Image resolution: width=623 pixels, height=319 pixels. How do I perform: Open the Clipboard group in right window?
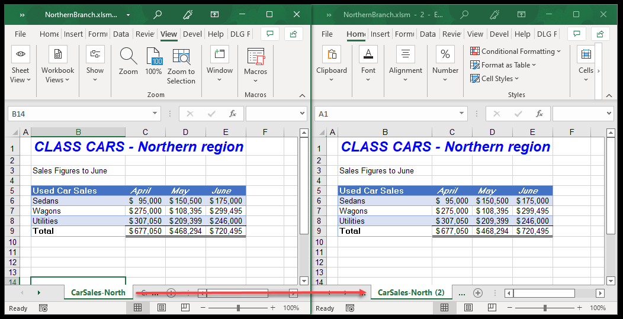tap(332, 65)
